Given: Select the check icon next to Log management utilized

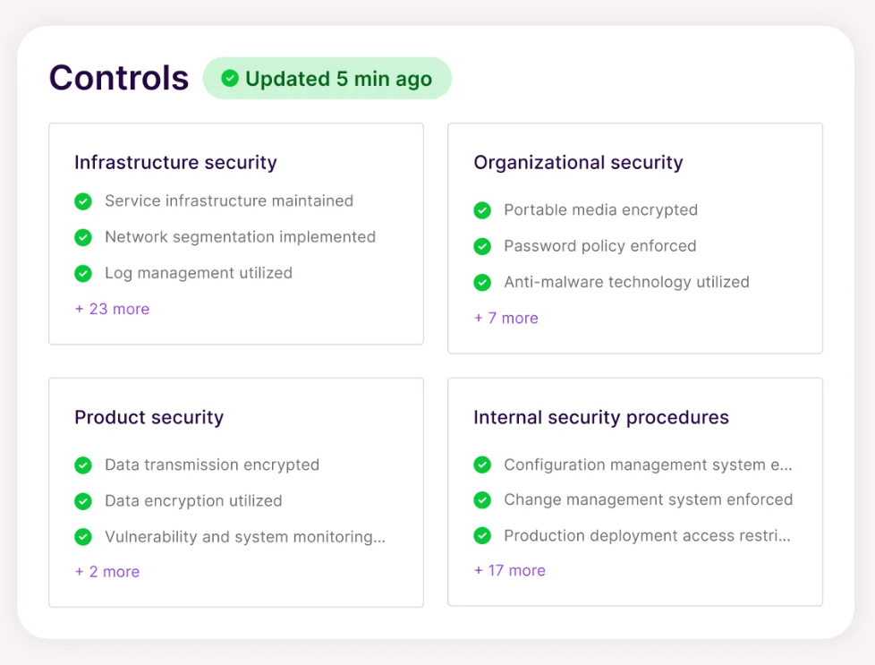Looking at the screenshot, I should click(x=83, y=273).
